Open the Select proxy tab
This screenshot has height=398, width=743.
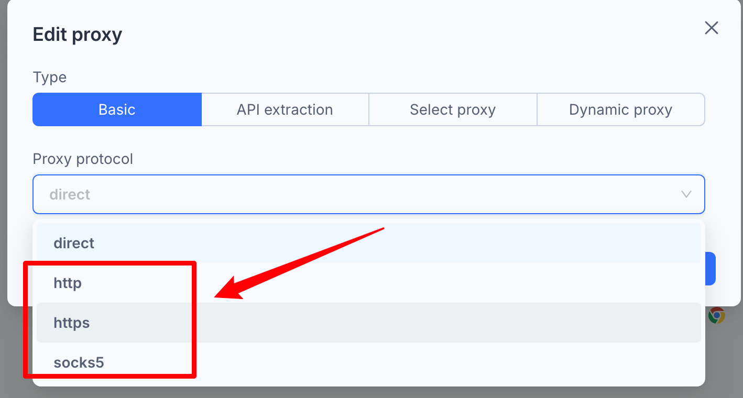pyautogui.click(x=453, y=109)
